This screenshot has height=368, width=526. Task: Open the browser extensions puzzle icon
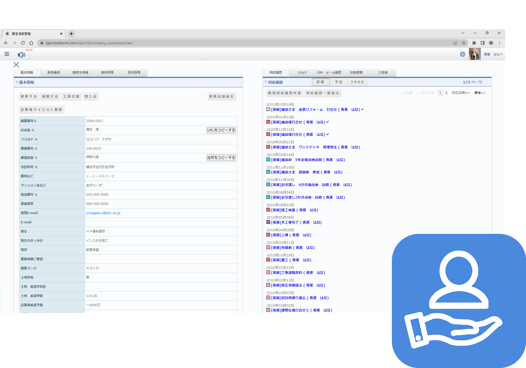tap(474, 43)
